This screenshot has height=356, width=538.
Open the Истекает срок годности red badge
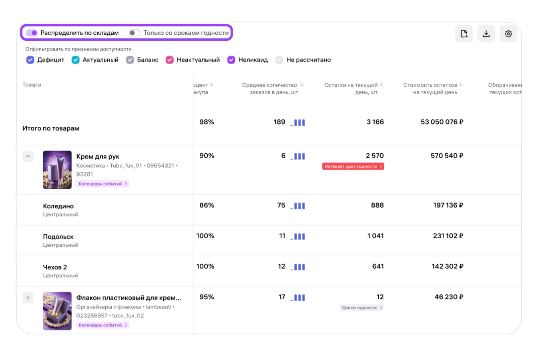pyautogui.click(x=353, y=166)
